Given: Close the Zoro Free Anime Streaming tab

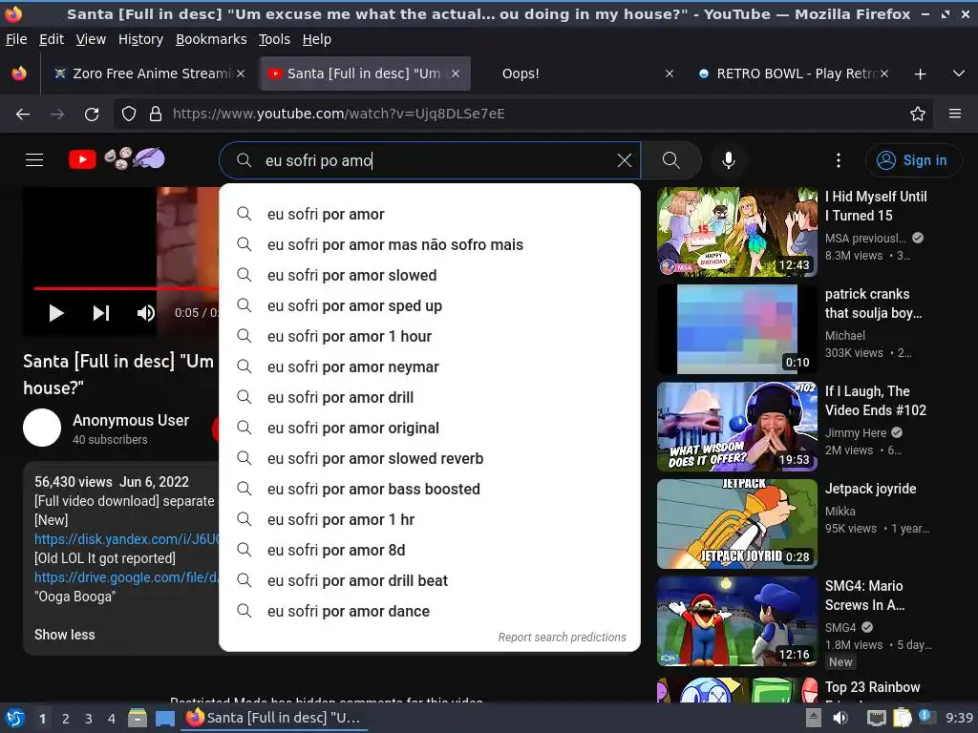Looking at the screenshot, I should point(241,73).
